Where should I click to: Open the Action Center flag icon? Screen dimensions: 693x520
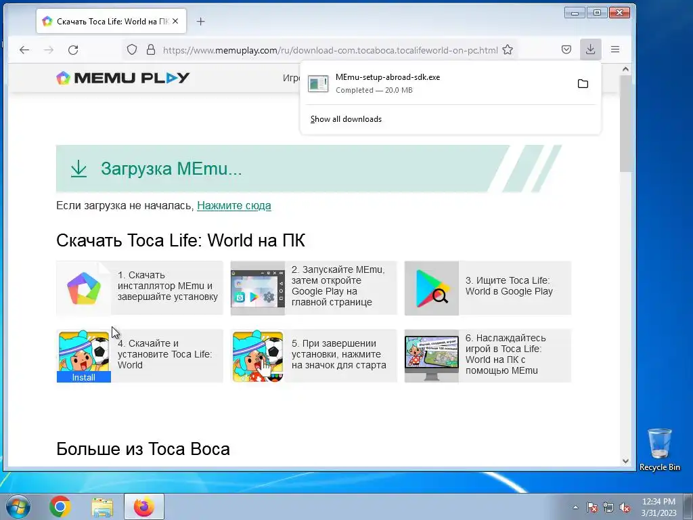point(592,507)
